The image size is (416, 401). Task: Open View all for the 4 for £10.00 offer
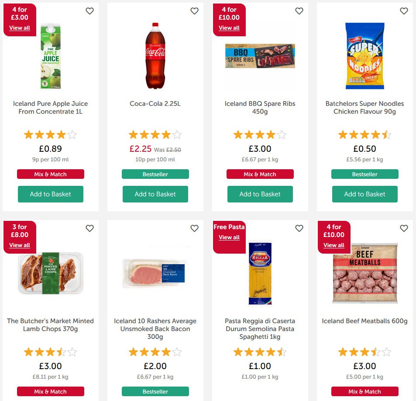pos(229,28)
